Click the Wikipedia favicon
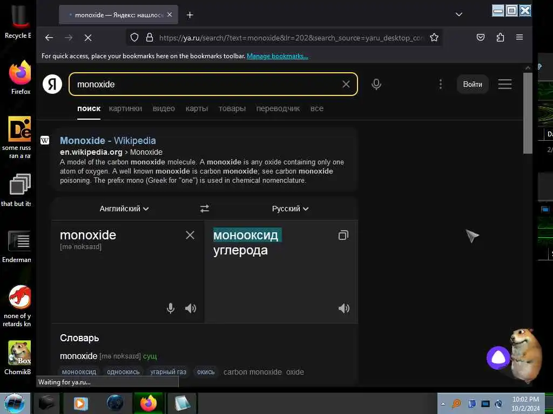Screen dimensions: 553x414 pos(45,141)
